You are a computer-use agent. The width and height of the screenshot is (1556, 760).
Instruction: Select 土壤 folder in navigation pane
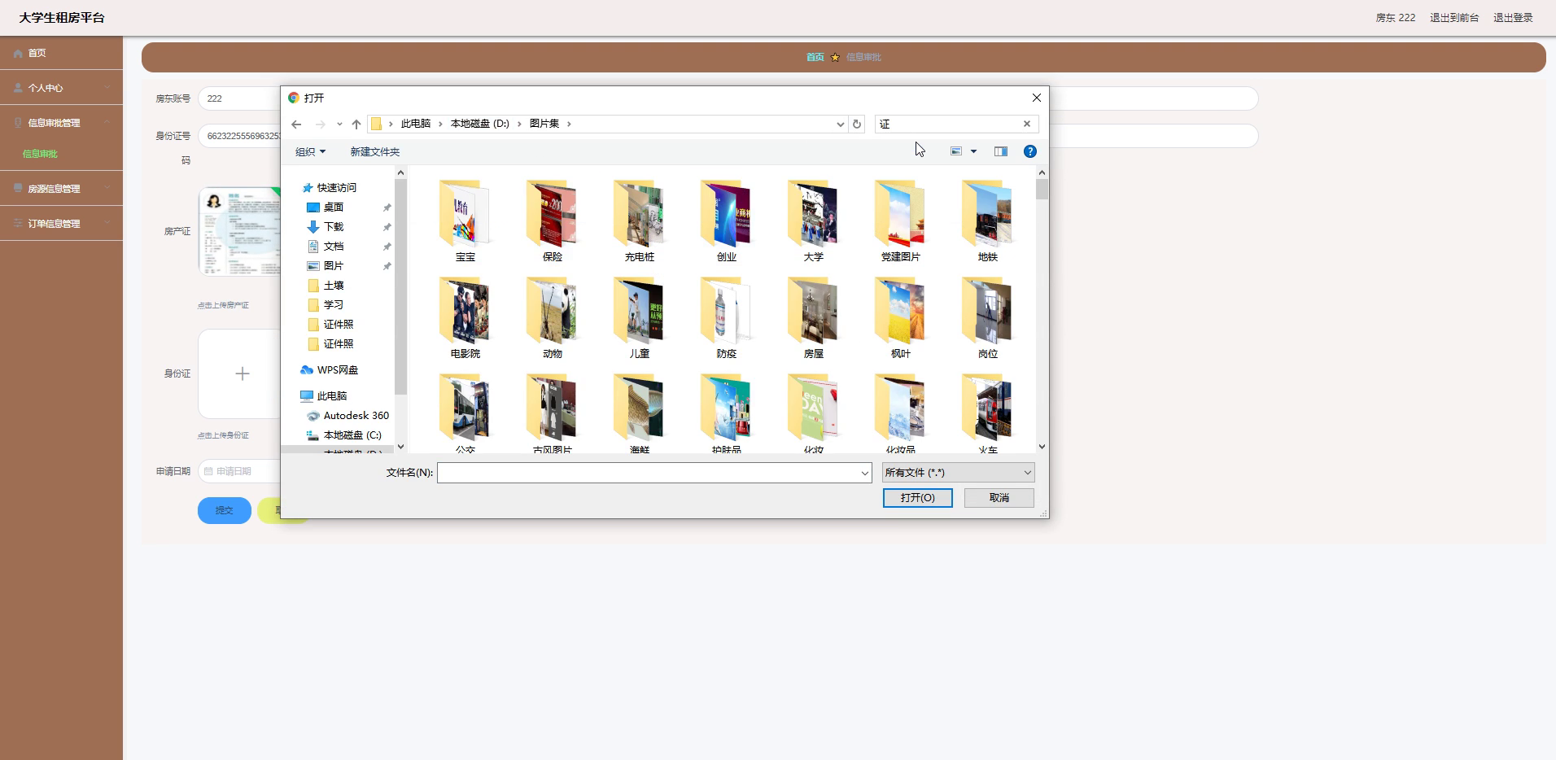coord(334,286)
